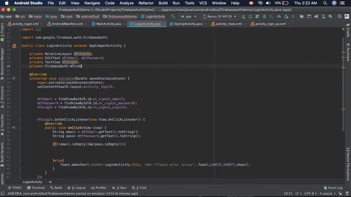Click the Sync Project with Gradle icon
The width and height of the screenshot is (351, 197).
point(316,16)
